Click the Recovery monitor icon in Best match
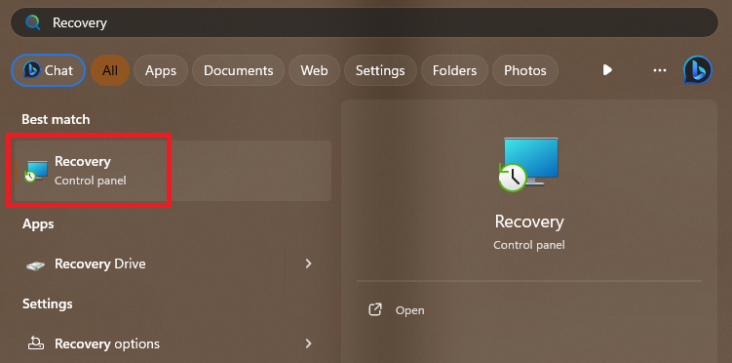Screen dimensions: 732x363 click(36, 171)
